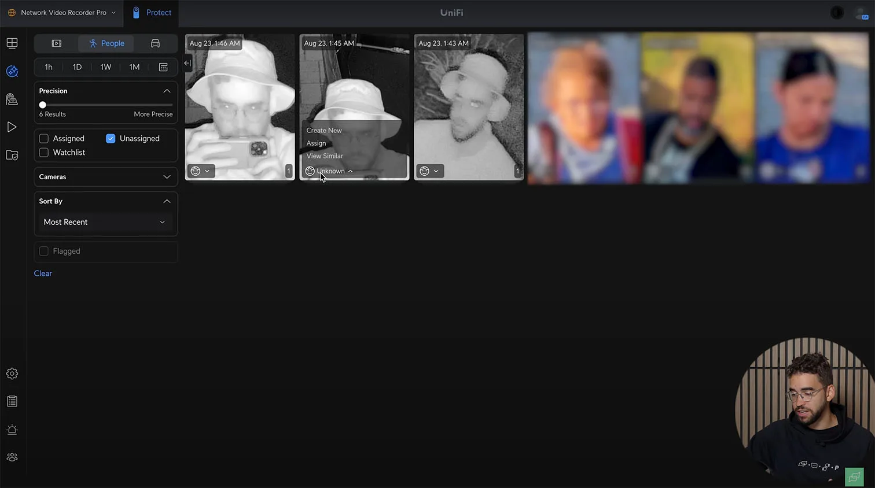Open the custom date calendar icon

click(x=163, y=67)
